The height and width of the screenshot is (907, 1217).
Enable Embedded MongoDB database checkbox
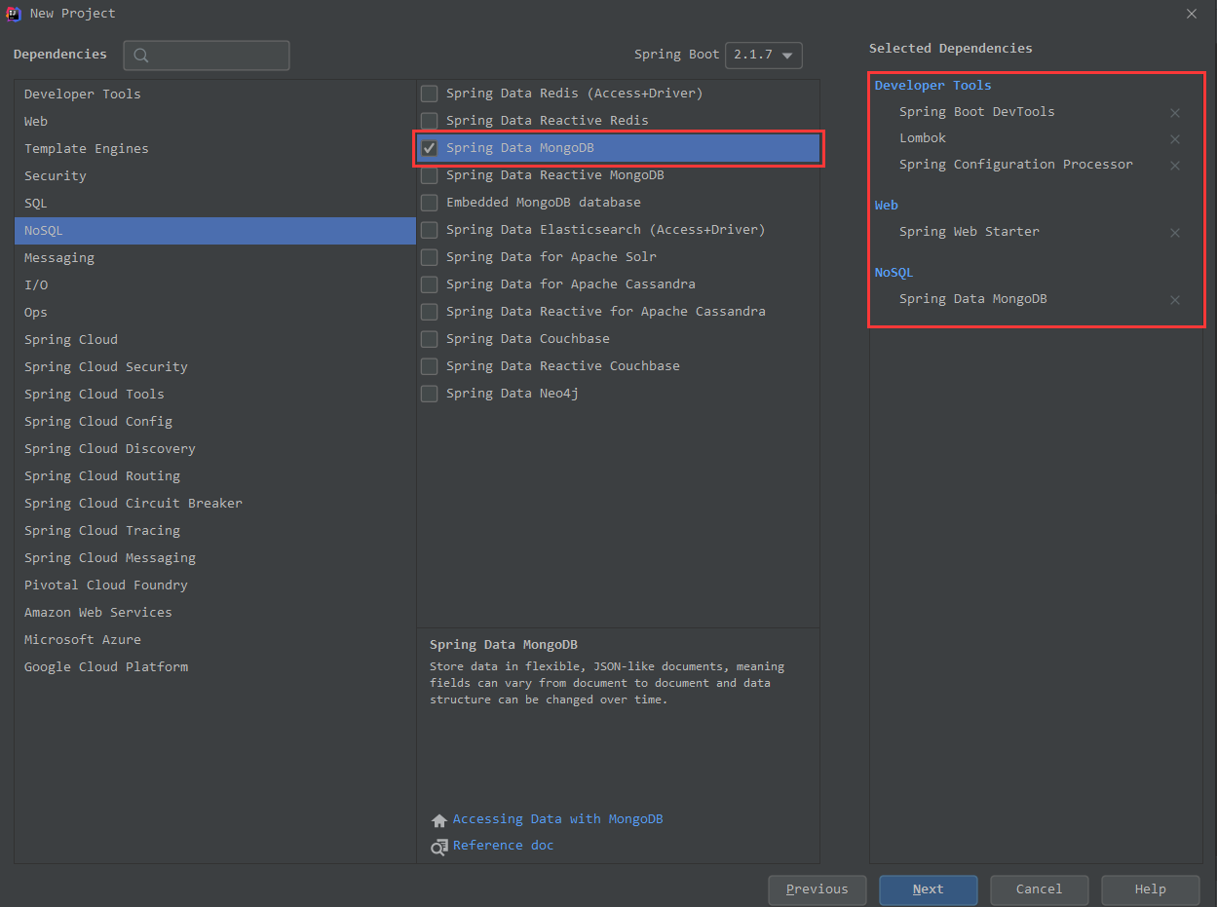point(429,203)
